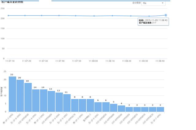This screenshot has height=130, width=196.
Task: Select the bar labeled 18
Action: [28, 97]
